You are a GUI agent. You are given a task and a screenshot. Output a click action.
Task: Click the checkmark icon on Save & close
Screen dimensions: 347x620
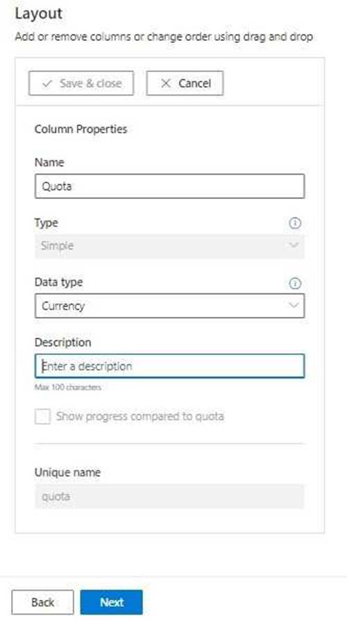click(47, 83)
